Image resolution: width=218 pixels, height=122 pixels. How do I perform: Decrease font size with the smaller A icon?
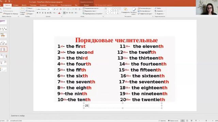point(57,9)
